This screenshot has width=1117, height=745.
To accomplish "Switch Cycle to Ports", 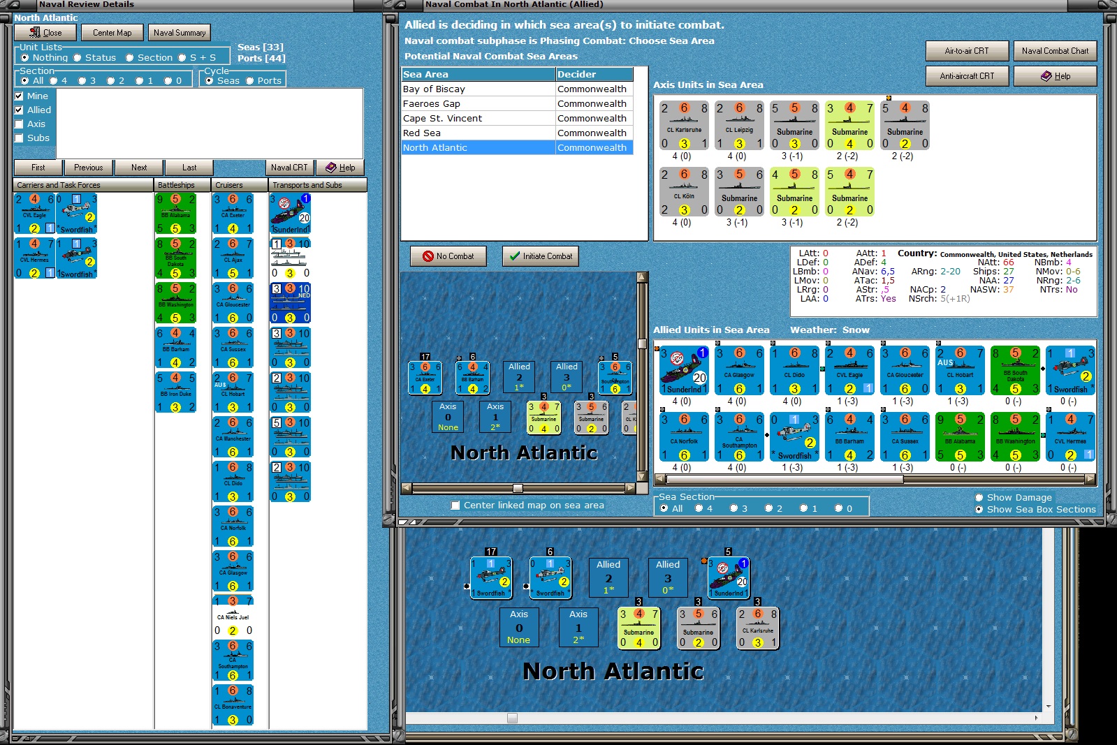I will (249, 81).
